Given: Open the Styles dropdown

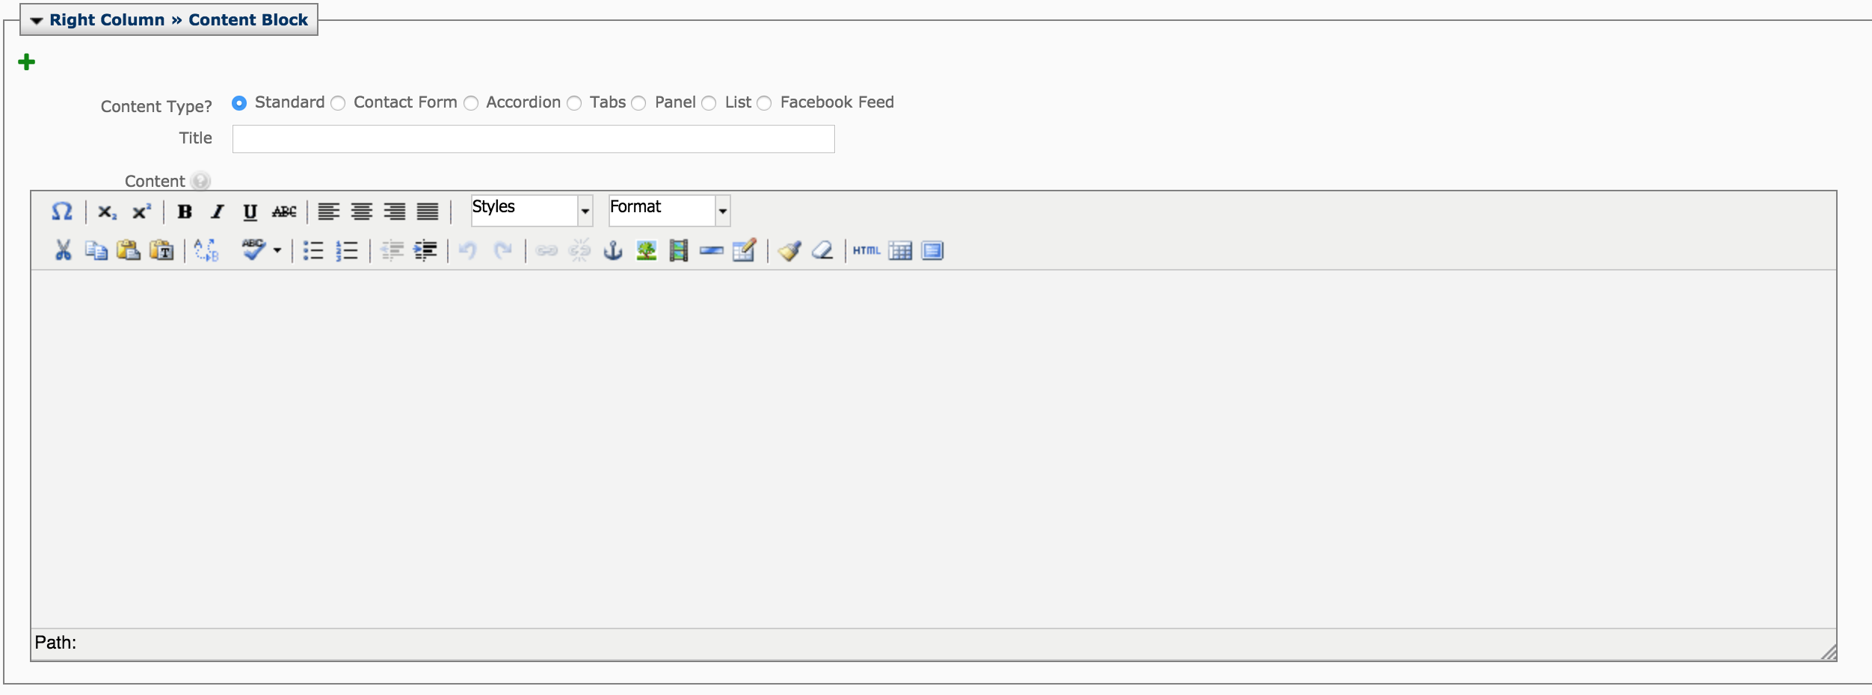Looking at the screenshot, I should pos(532,211).
